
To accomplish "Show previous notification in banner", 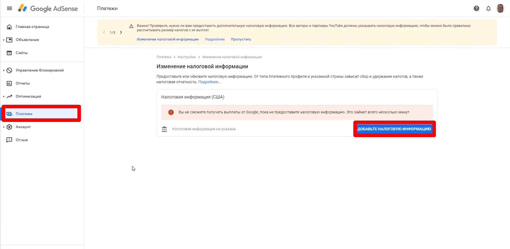I will coord(104,32).
